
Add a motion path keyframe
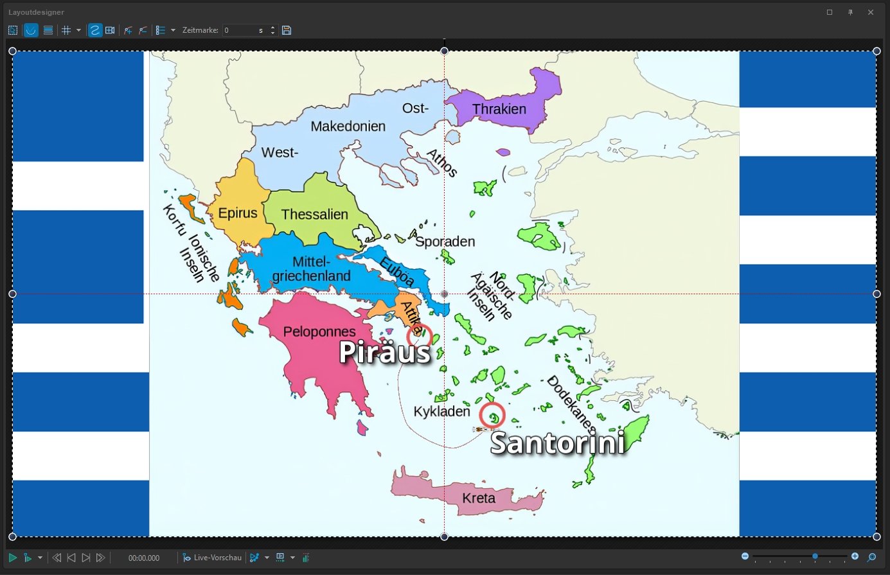(129, 30)
